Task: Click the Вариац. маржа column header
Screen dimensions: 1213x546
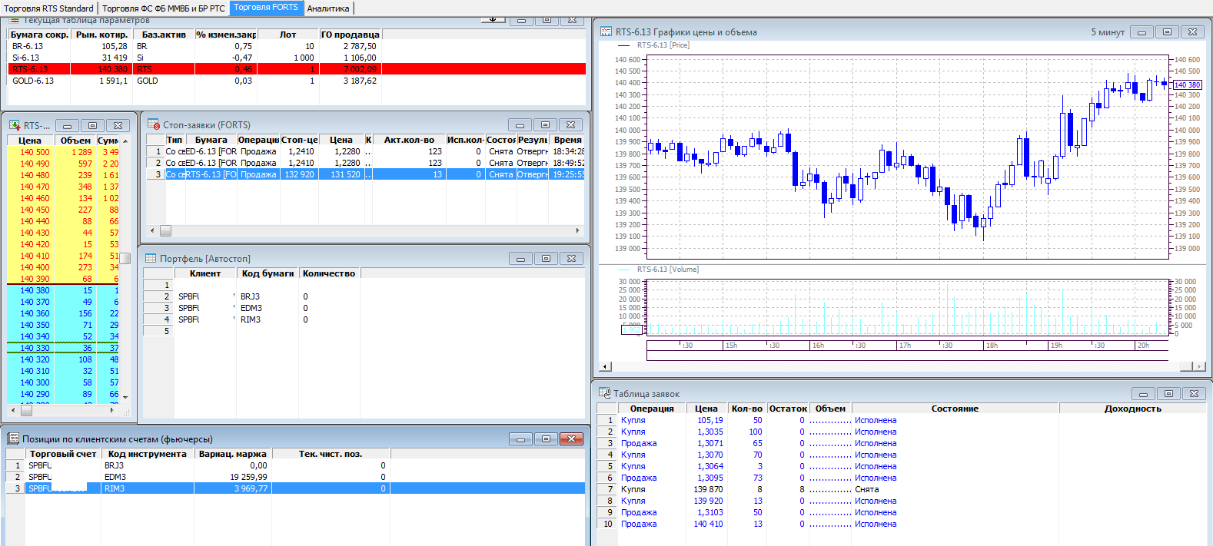Action: coord(232,454)
